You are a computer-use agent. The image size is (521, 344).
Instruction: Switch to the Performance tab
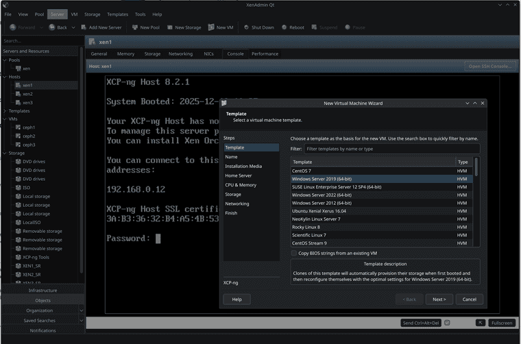[265, 53]
